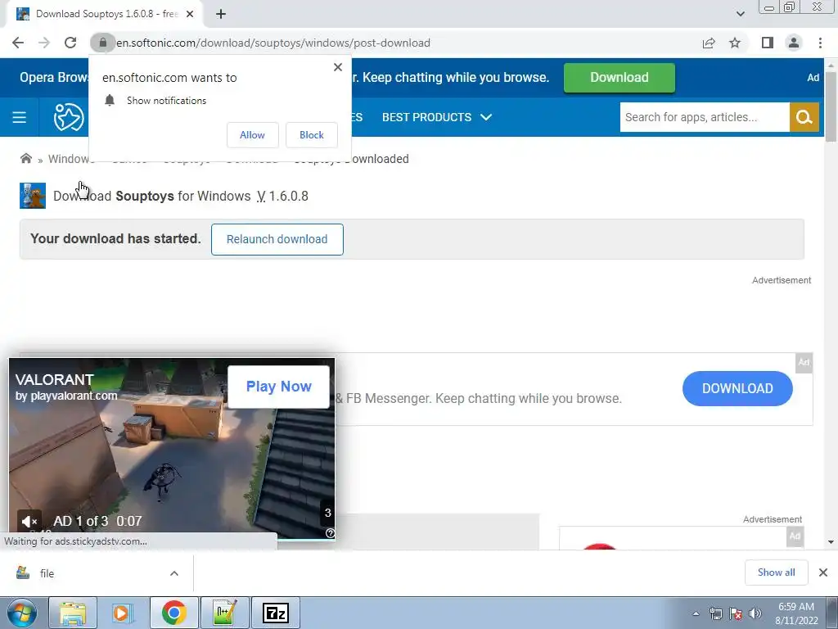
Task: Click the volume speaker tray icon
Action: pyautogui.click(x=755, y=613)
